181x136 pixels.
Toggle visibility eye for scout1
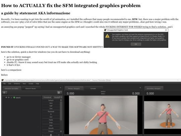(6, 97)
